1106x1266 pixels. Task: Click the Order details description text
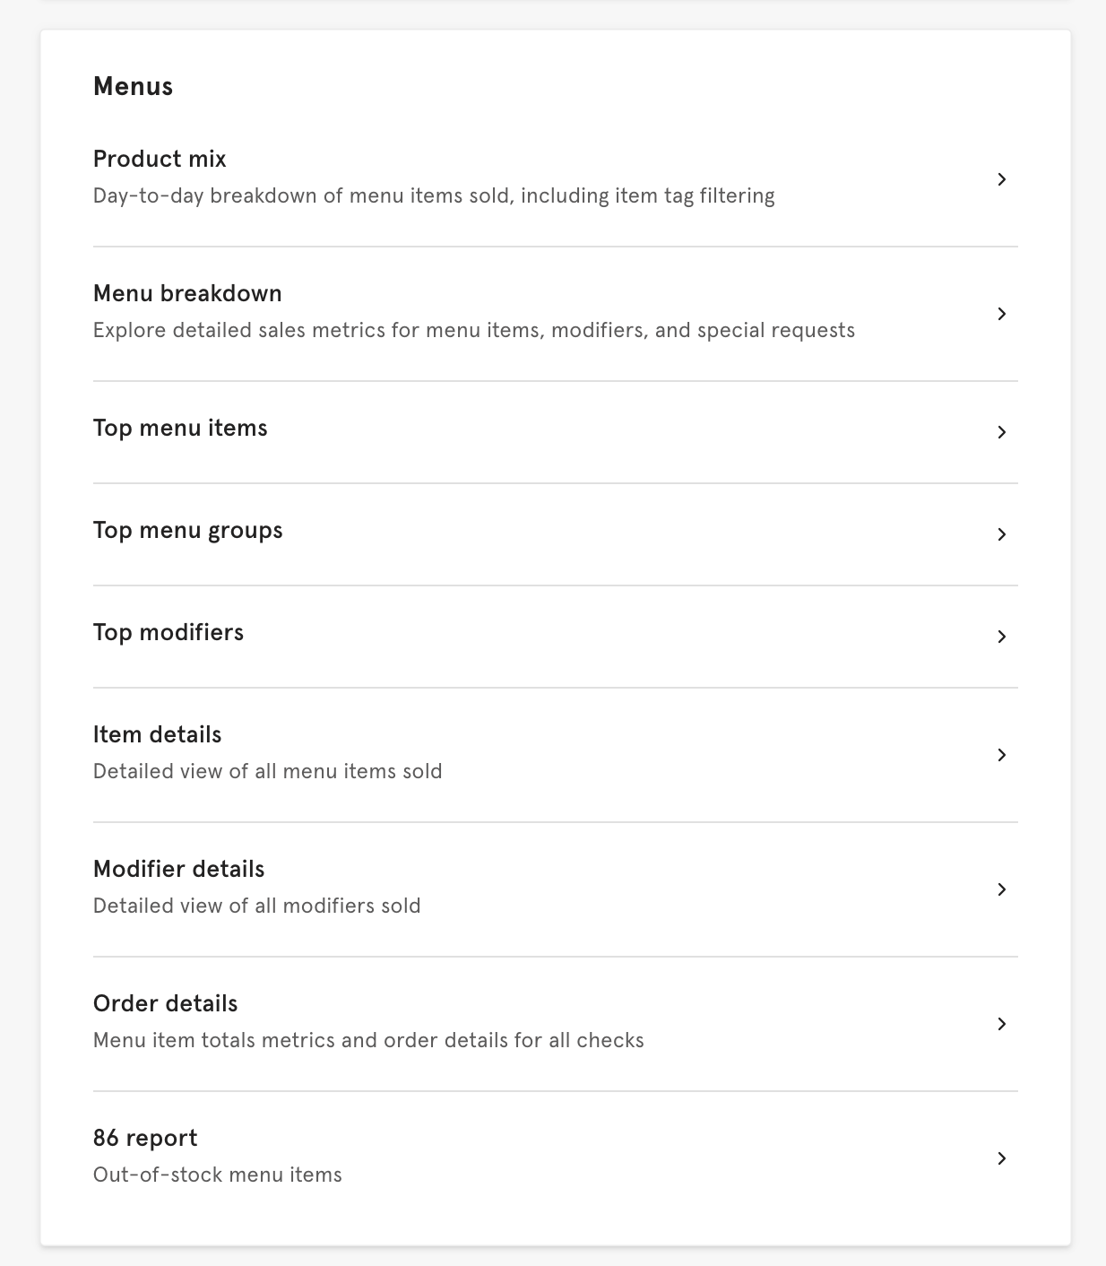point(368,1040)
